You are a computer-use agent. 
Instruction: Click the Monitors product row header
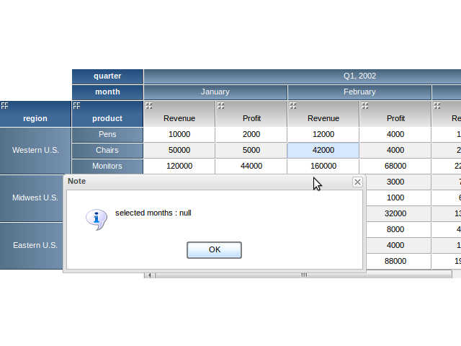coord(107,167)
